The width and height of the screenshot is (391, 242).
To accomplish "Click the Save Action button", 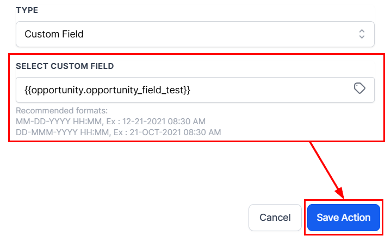I will click(x=343, y=218).
